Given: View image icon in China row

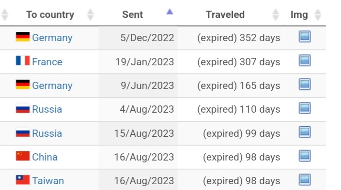Looking at the screenshot, I should click(305, 156).
